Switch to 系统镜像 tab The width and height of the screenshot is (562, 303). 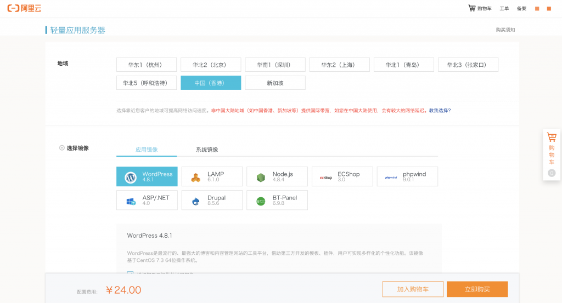(x=207, y=150)
